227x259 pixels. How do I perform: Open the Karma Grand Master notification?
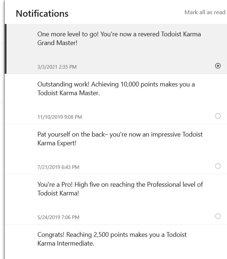(x=119, y=39)
